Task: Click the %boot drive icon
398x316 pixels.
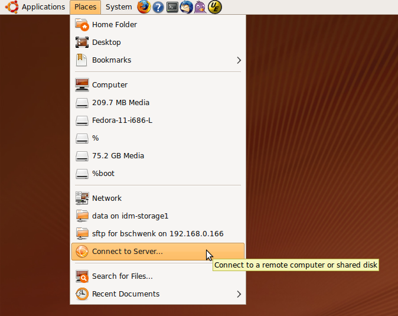Action: pyautogui.click(x=82, y=174)
